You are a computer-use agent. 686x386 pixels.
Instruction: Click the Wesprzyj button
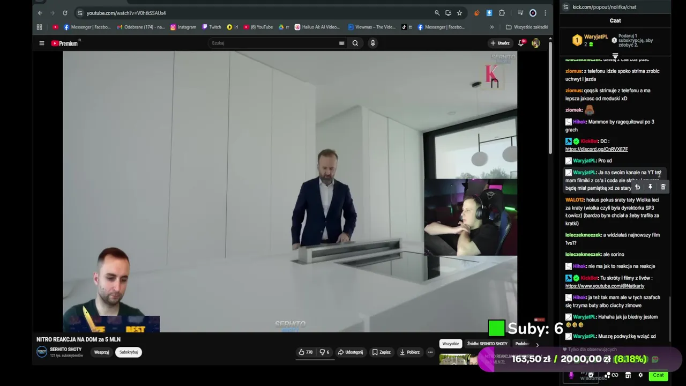101,352
